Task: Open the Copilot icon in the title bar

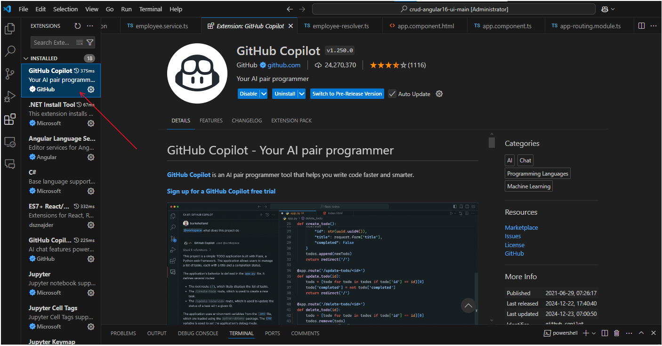Action: 605,9
